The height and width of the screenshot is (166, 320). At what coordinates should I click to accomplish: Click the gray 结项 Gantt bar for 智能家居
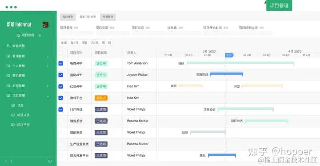(208, 132)
